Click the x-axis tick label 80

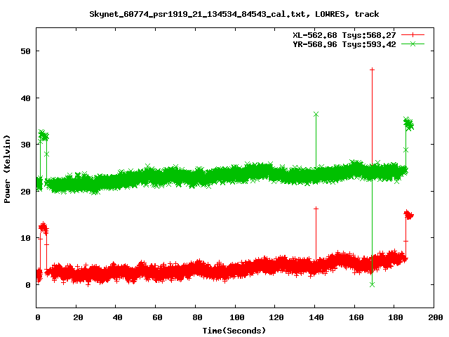click(x=197, y=317)
